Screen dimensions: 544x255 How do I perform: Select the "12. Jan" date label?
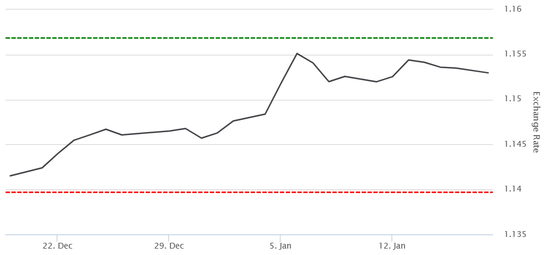coord(392,246)
